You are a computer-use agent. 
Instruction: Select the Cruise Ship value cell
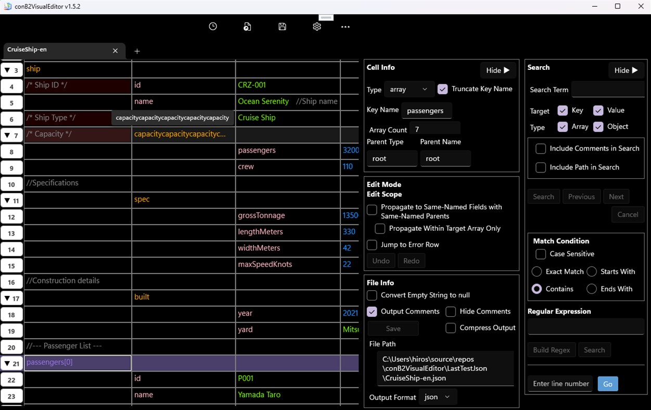coord(288,118)
